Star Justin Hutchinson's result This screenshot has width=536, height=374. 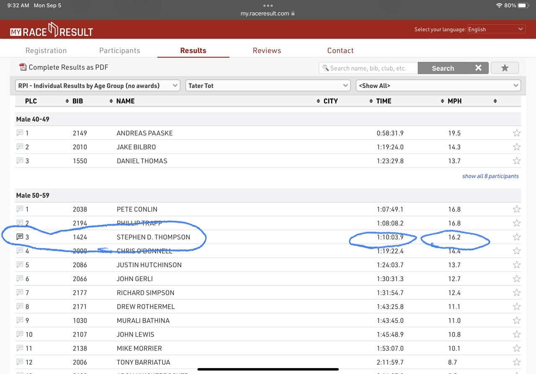517,265
